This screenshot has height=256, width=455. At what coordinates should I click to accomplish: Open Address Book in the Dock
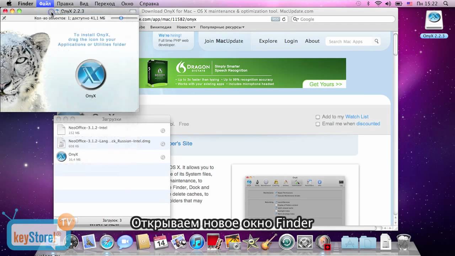[x=143, y=242]
